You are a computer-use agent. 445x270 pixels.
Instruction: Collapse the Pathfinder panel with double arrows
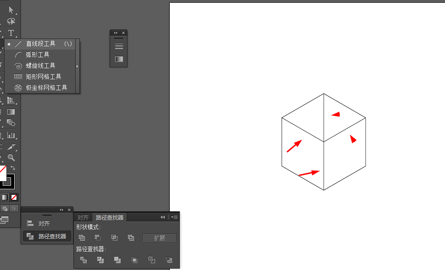coord(162,217)
